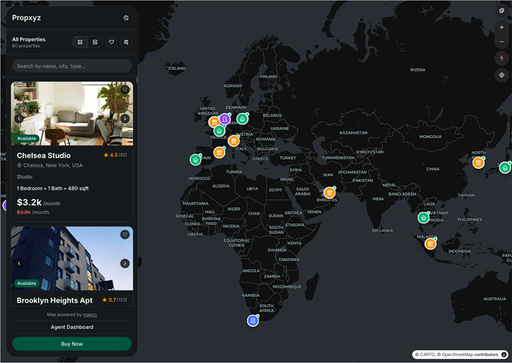Select green home marker near Japan
Viewport: 512px width, 363px height.
pos(505,168)
